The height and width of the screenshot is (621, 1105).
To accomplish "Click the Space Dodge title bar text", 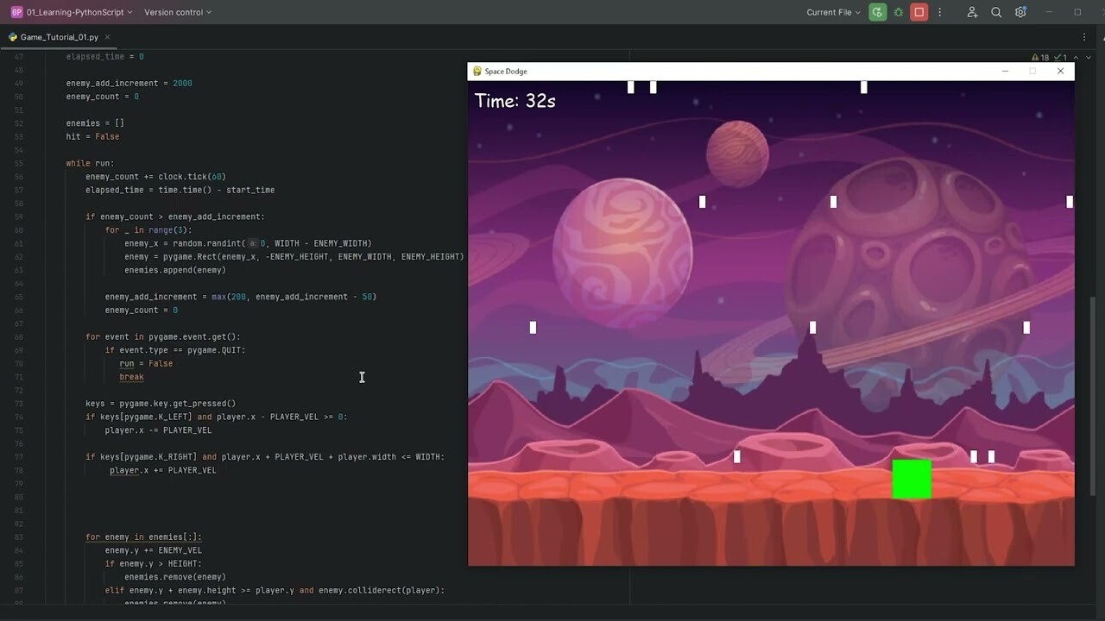I will pos(506,72).
